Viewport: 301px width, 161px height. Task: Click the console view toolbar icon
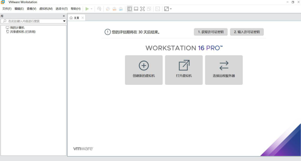pyautogui.click(x=158, y=9)
